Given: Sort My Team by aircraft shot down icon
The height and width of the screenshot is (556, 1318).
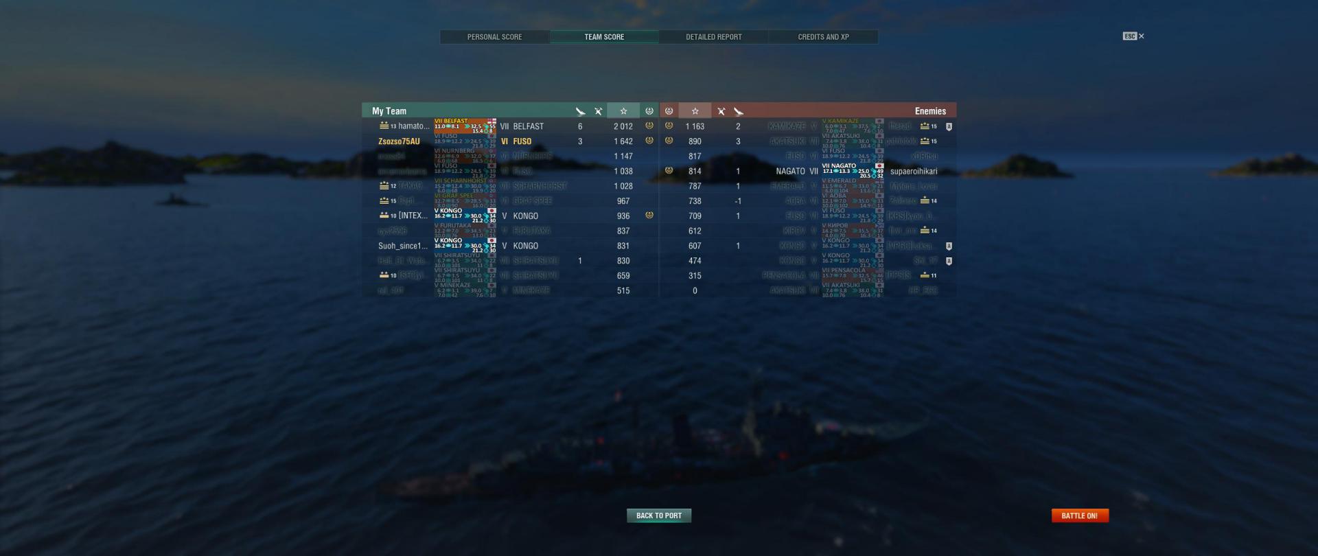Looking at the screenshot, I should pos(598,111).
